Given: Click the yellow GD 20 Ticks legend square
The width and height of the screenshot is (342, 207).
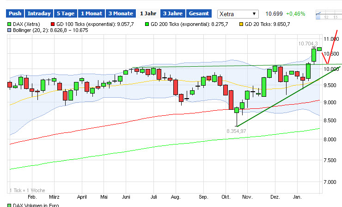Looking at the screenshot, I should point(242,24).
